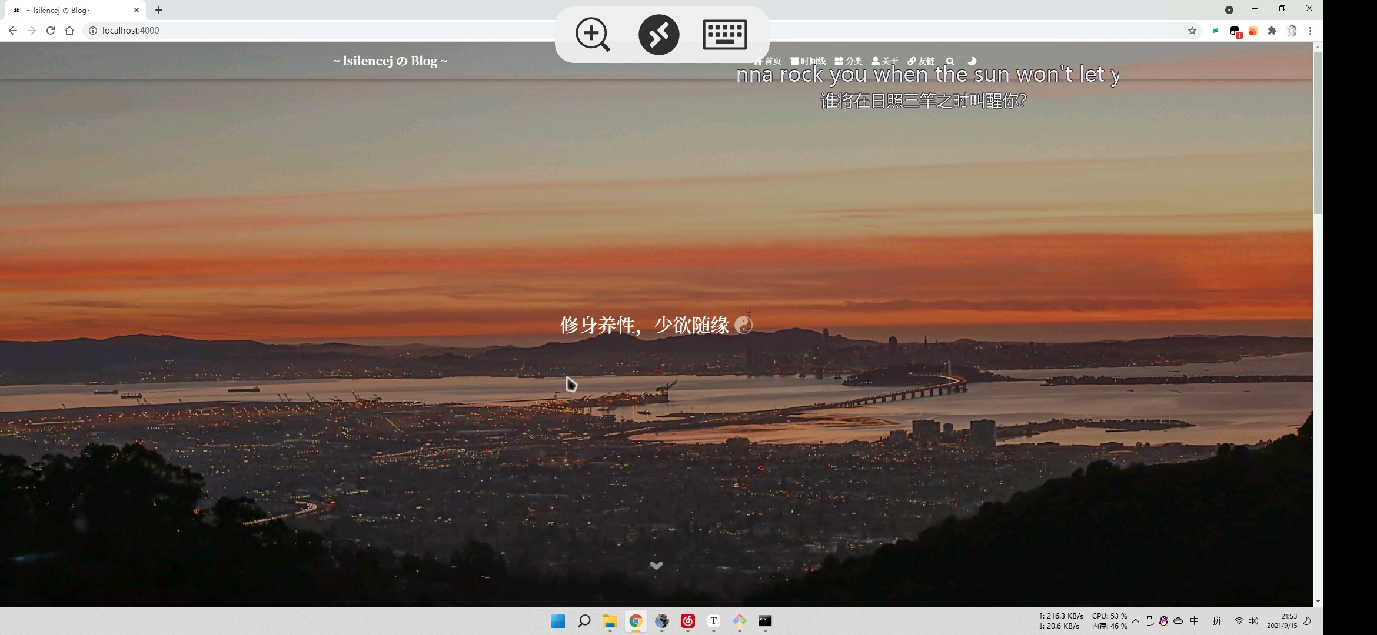The width and height of the screenshot is (1377, 635).
Task: Click the yin-yang icon beside the motto
Action: tap(744, 325)
